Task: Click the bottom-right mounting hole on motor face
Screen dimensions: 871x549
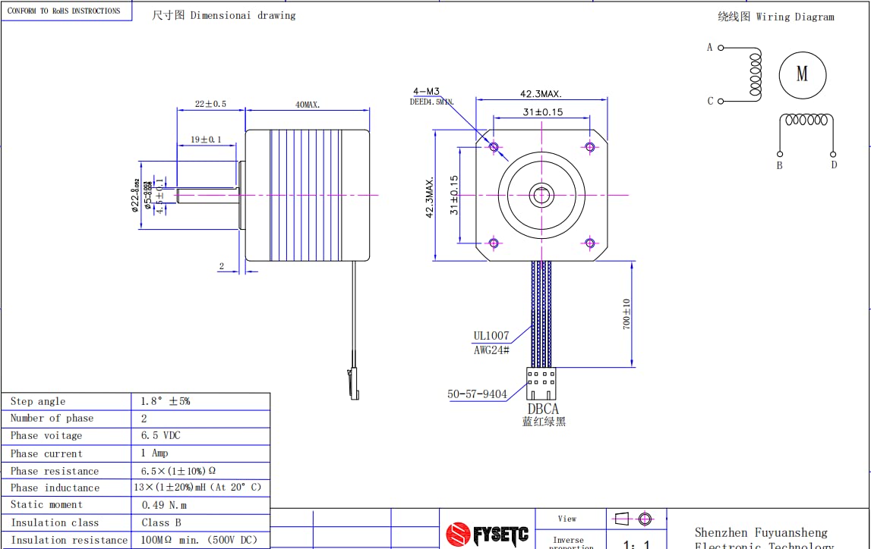Action: (x=590, y=243)
